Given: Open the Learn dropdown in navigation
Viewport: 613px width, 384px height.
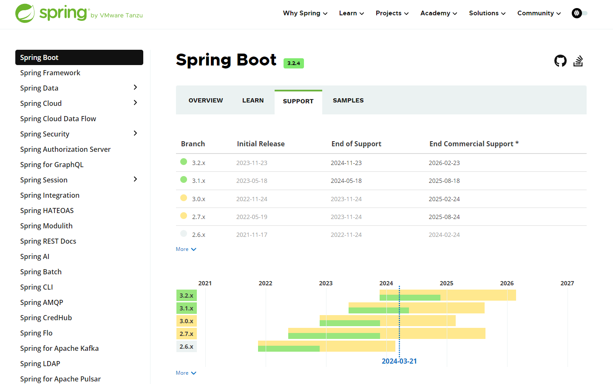Looking at the screenshot, I should (x=352, y=13).
